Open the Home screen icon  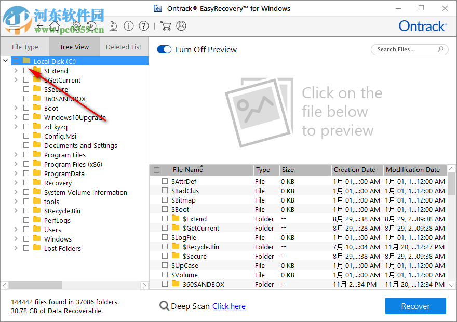(54, 26)
